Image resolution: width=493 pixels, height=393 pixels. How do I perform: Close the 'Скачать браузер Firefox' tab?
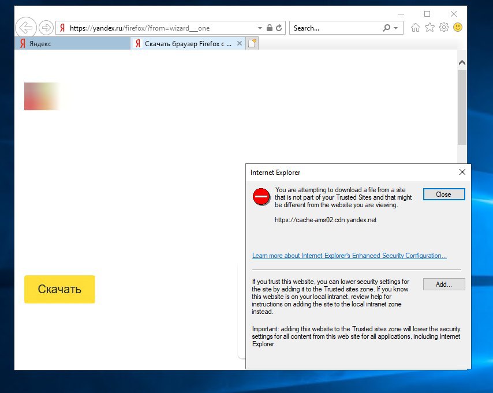coord(239,43)
